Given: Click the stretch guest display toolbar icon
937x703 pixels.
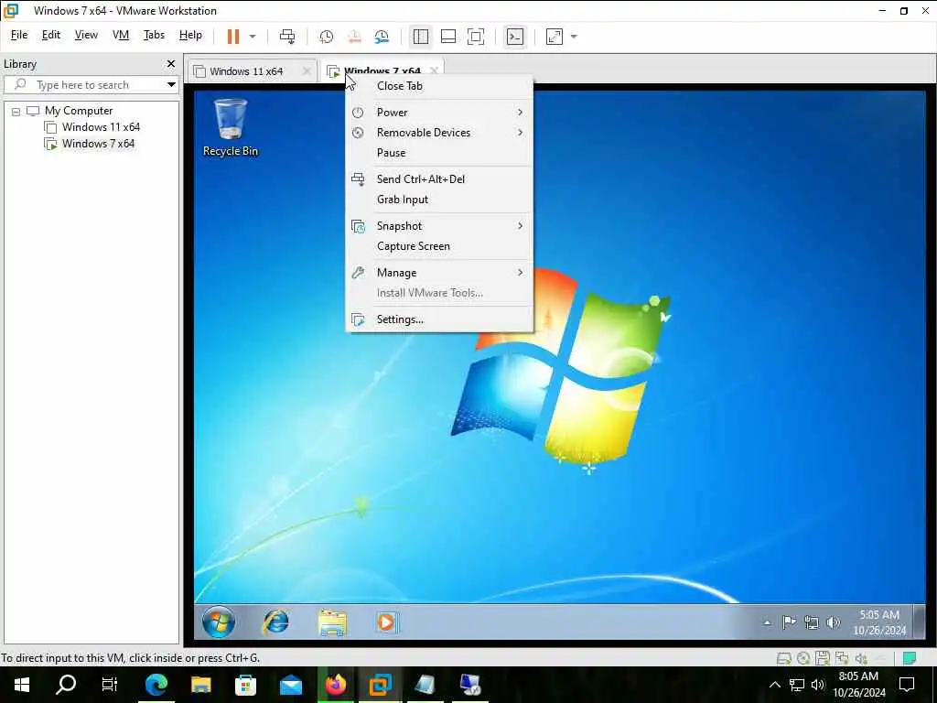Looking at the screenshot, I should click(x=555, y=37).
